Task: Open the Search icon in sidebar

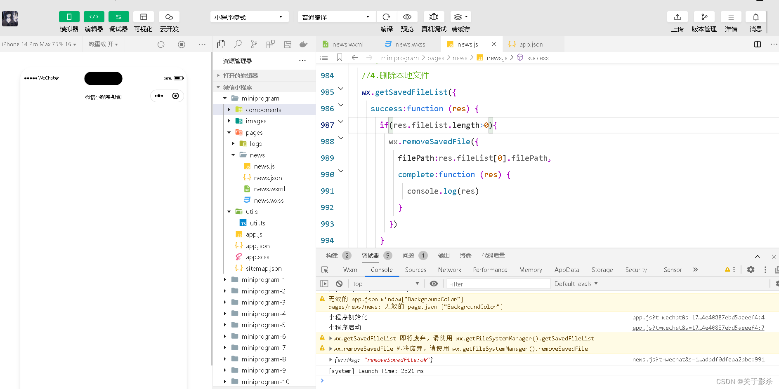Action: [x=238, y=44]
